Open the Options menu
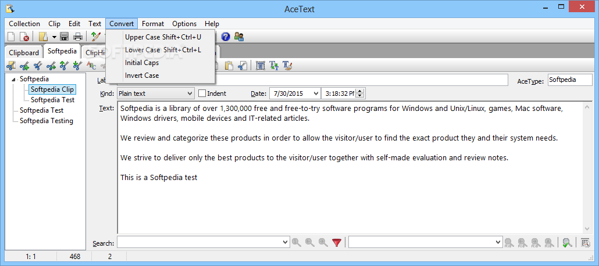Image resolution: width=599 pixels, height=266 pixels. [x=184, y=24]
